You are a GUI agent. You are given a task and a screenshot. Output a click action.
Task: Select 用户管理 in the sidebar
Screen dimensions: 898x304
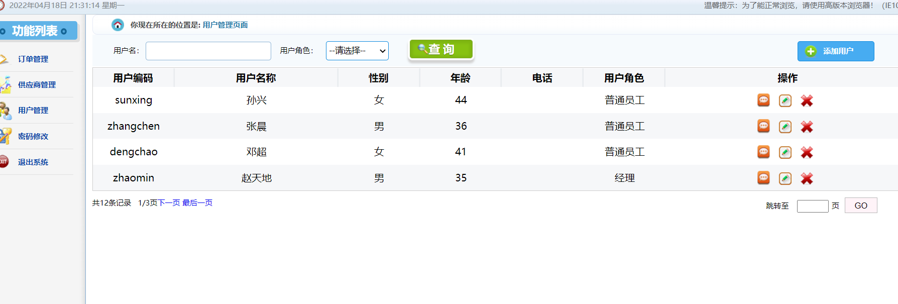pos(33,111)
